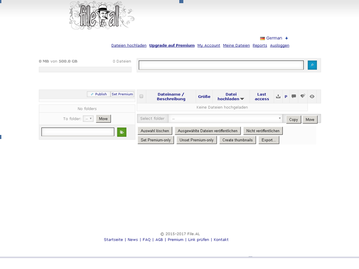This screenshot has width=359, height=269.
Task: Open the language arrow next to German
Action: [286, 38]
